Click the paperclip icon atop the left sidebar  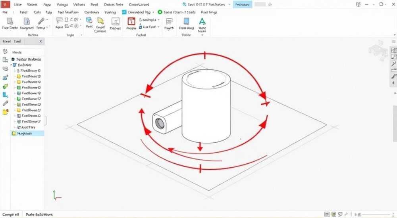click(5, 52)
